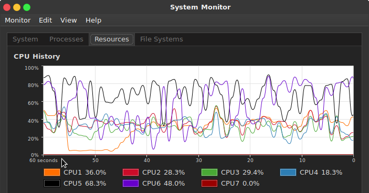Viewport: 369px width, 193px height.
Task: Open the Edit menu
Action: click(x=46, y=20)
